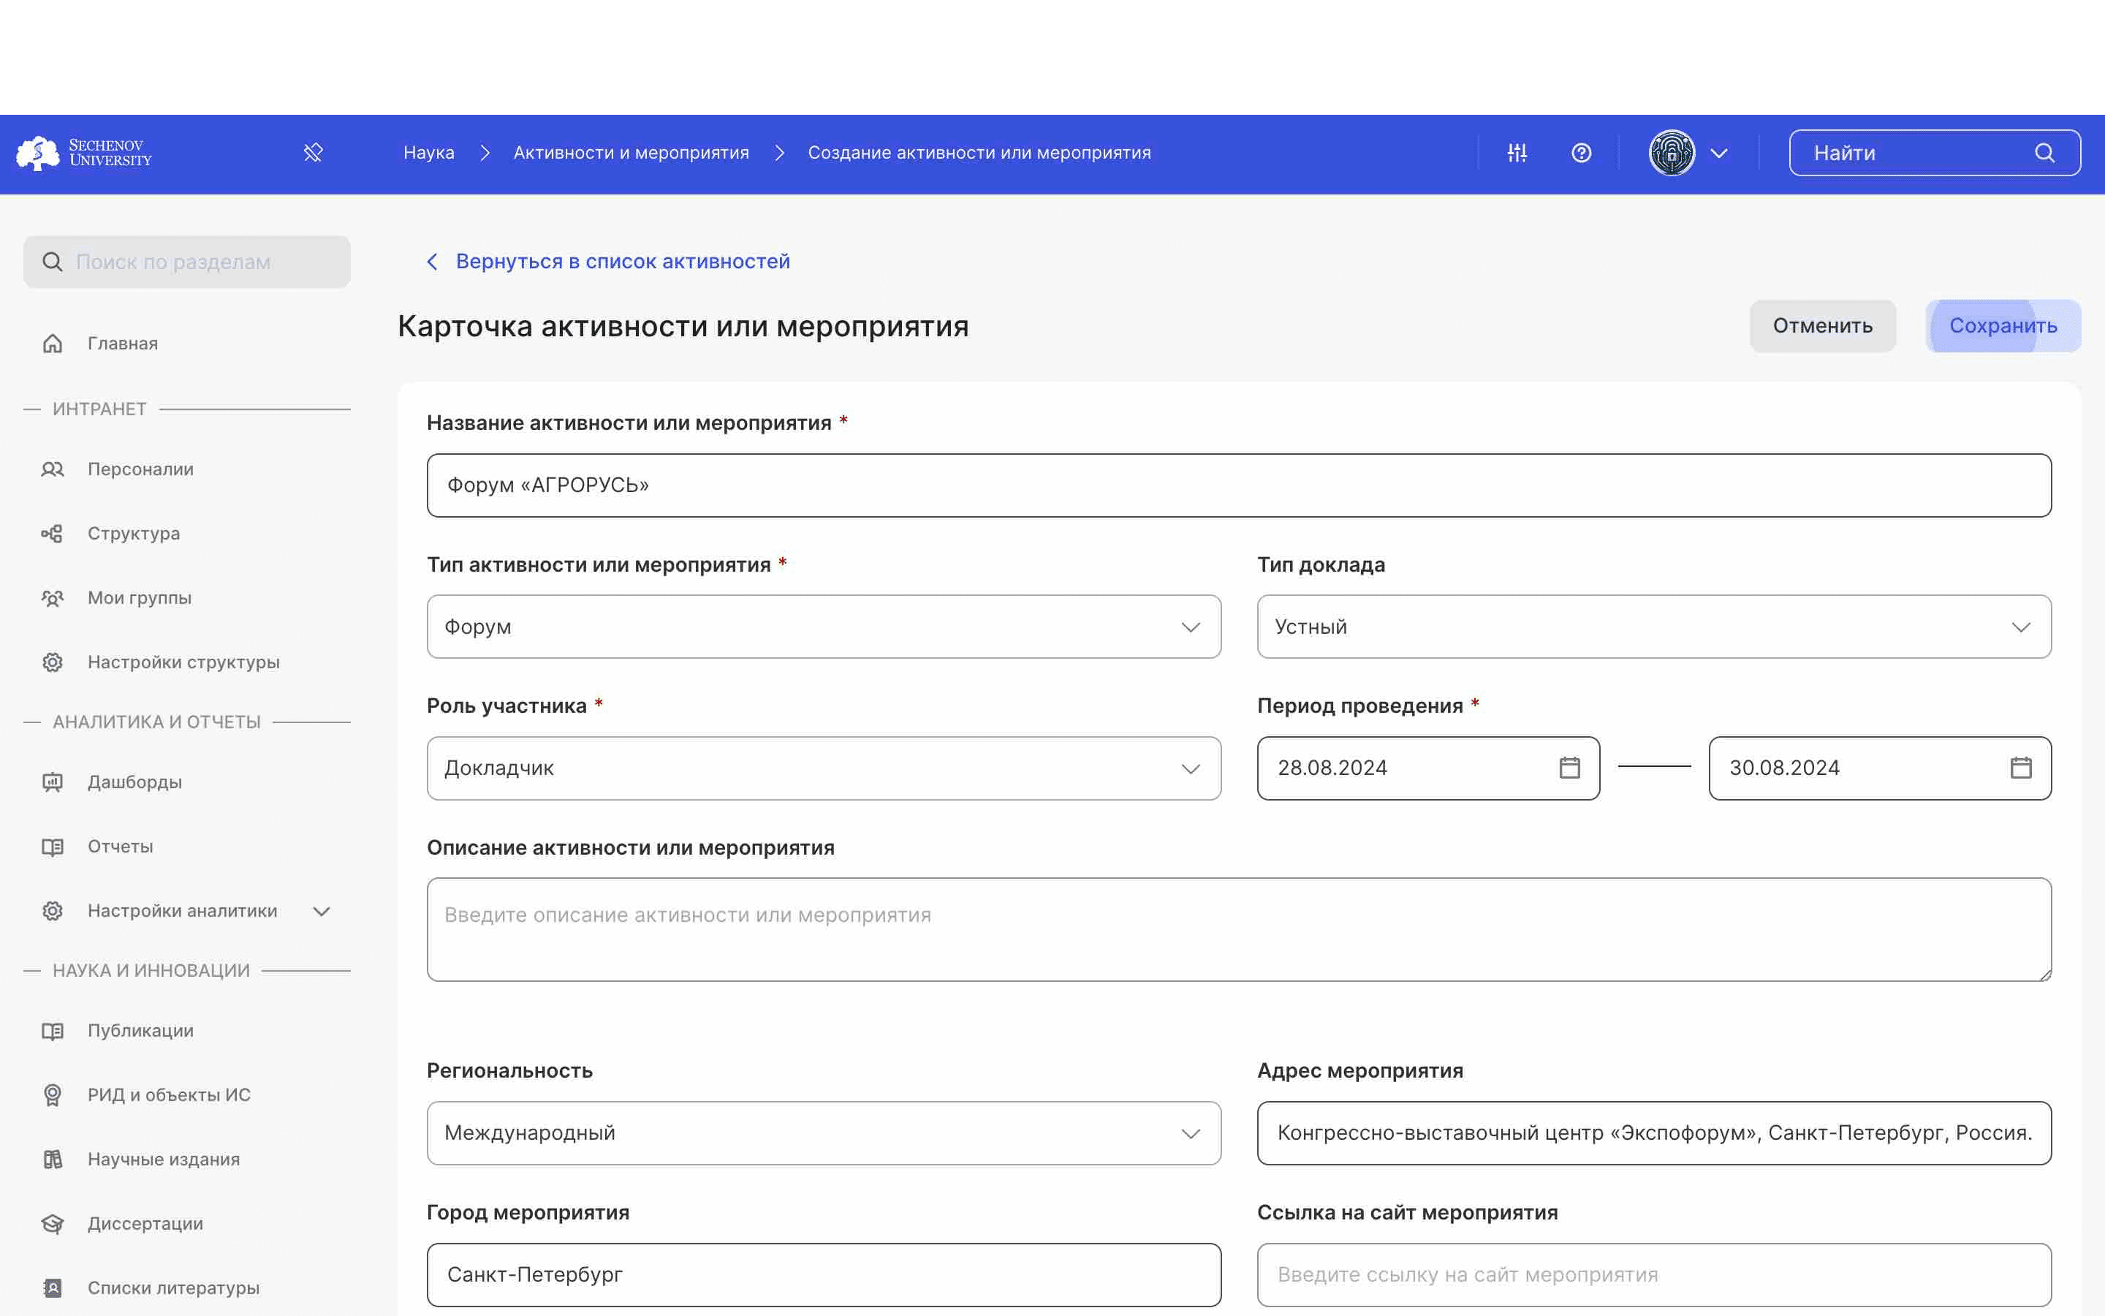The width and height of the screenshot is (2105, 1316).
Task: Click the Списки литературы icon
Action: click(52, 1289)
